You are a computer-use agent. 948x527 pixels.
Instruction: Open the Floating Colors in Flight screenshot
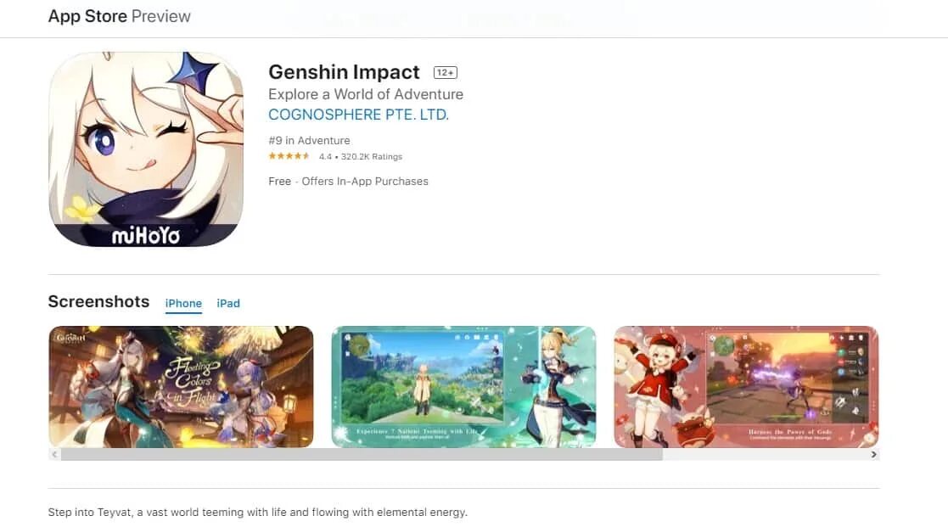coord(182,387)
